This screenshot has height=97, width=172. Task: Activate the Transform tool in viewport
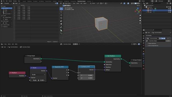pos(61,24)
